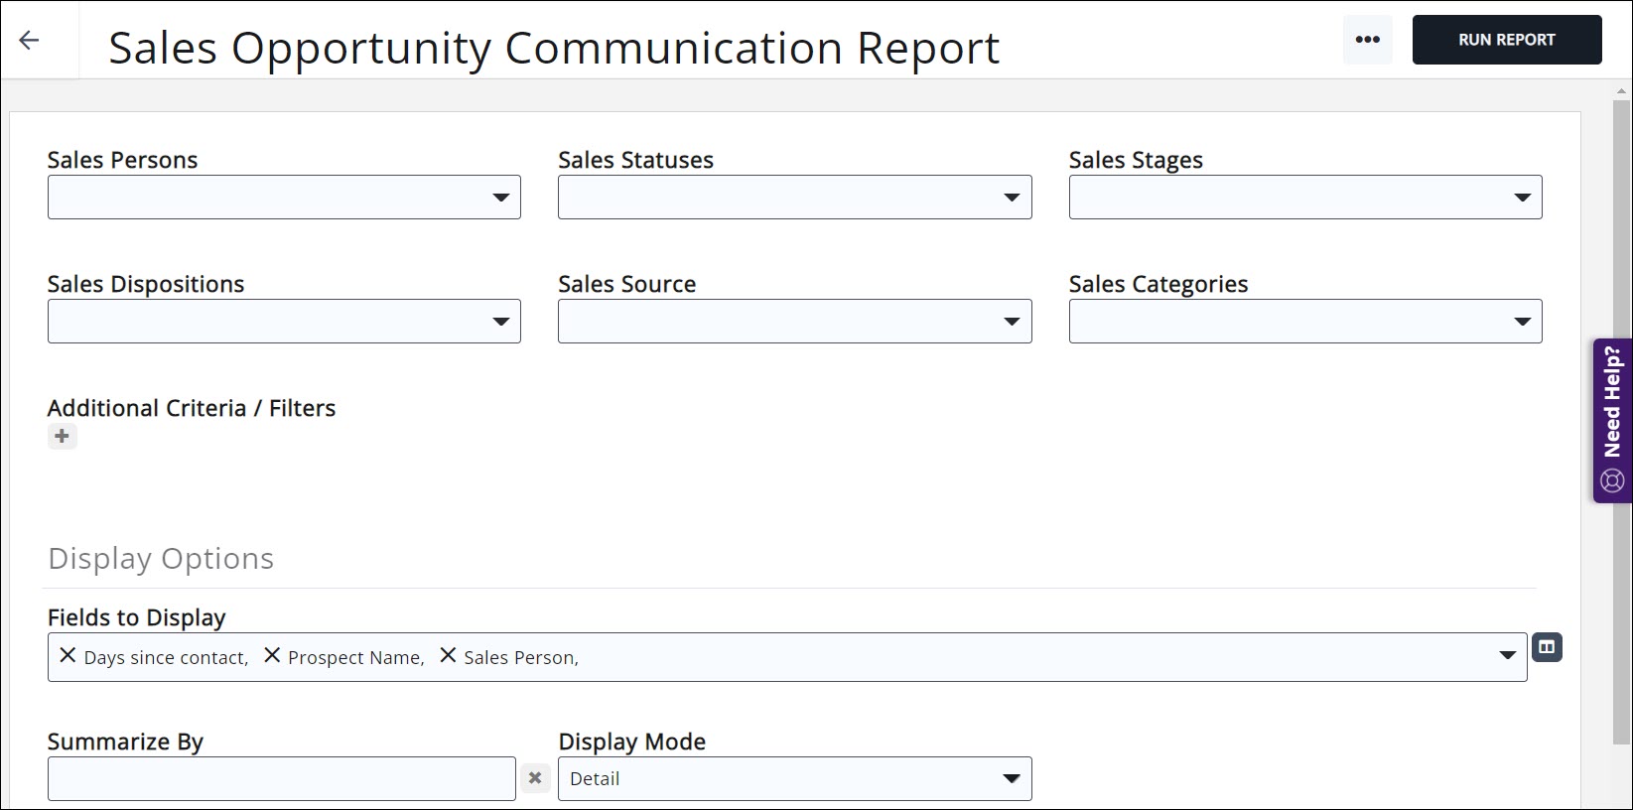Image resolution: width=1633 pixels, height=810 pixels.
Task: Expand the Sales Persons dropdown
Action: pos(284,198)
